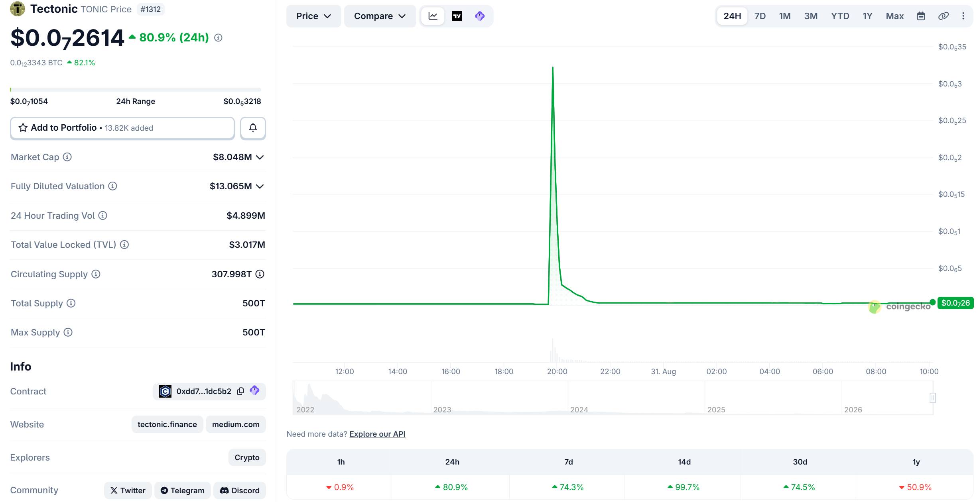Click Add to Portfolio button

point(122,128)
